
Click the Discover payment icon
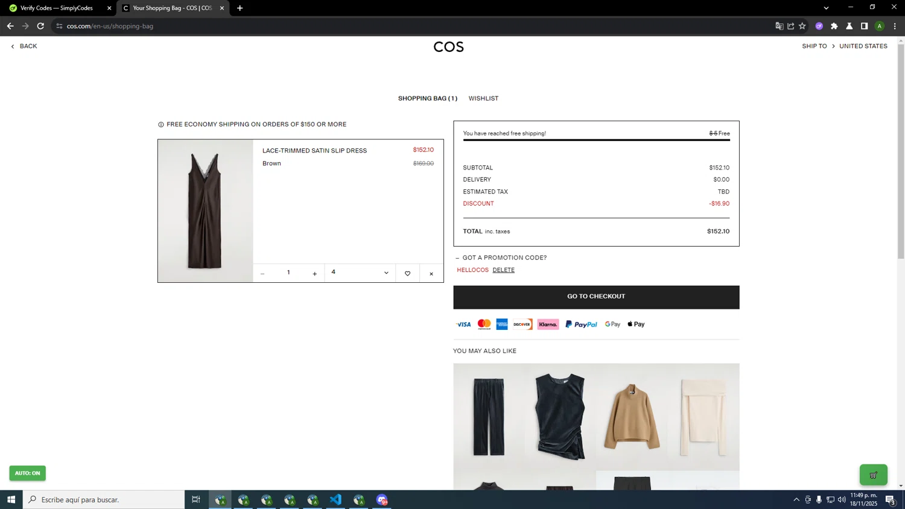(522, 324)
